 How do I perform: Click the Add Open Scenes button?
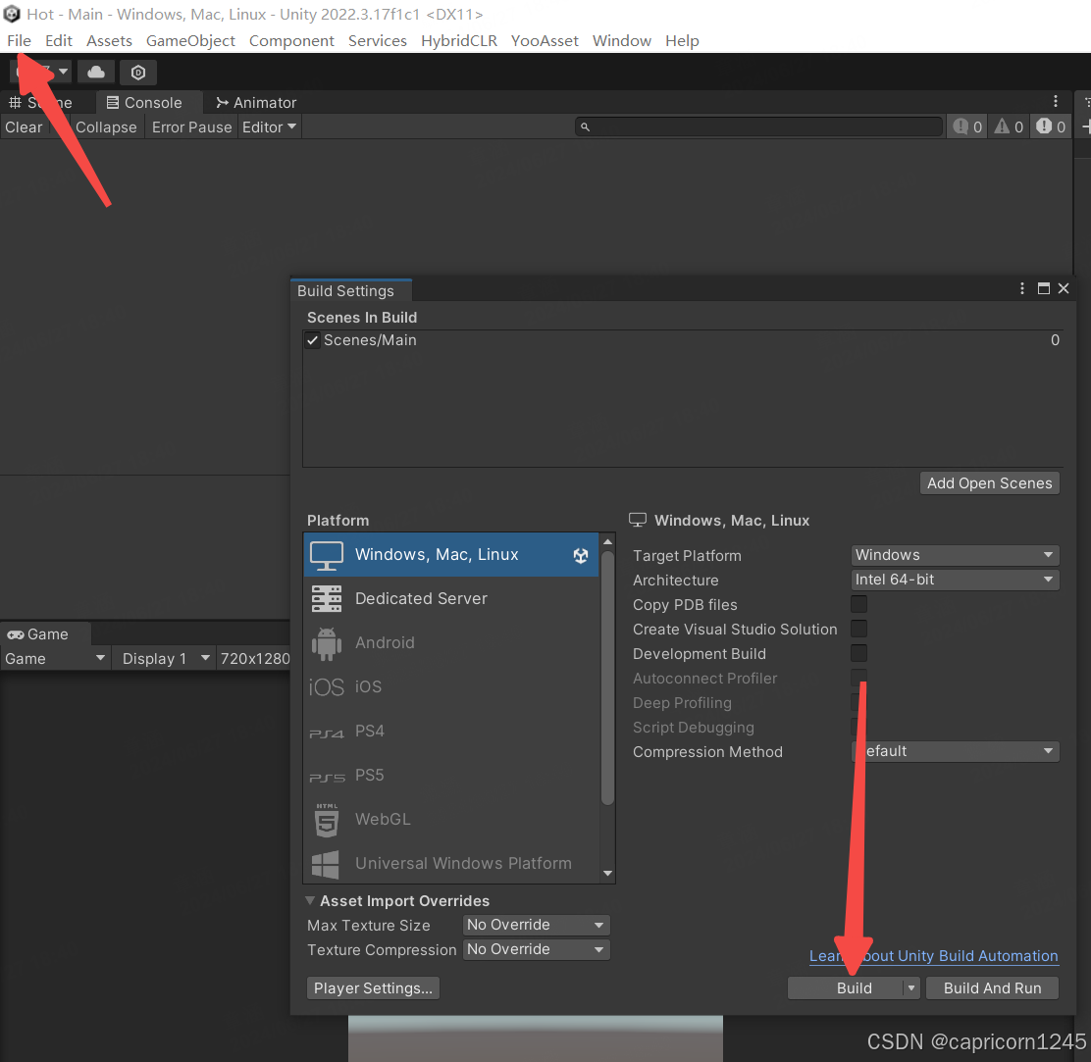click(989, 482)
